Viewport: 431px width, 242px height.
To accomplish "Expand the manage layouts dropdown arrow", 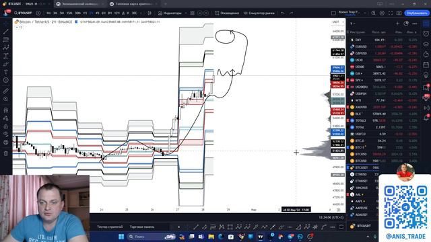I will (365, 13).
